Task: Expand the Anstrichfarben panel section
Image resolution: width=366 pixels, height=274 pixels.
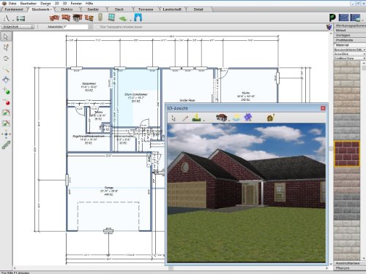Action: 350,263
